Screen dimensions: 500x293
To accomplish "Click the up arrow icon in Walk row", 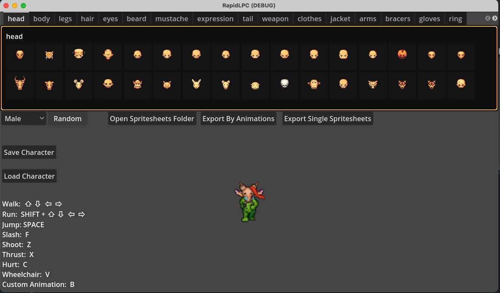I will [x=29, y=204].
